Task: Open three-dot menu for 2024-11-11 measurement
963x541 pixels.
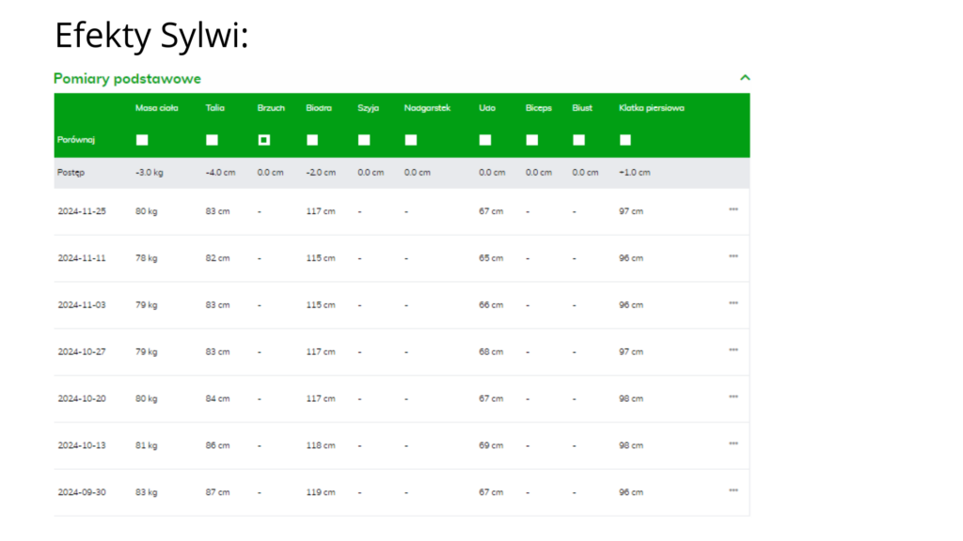Action: 734,256
